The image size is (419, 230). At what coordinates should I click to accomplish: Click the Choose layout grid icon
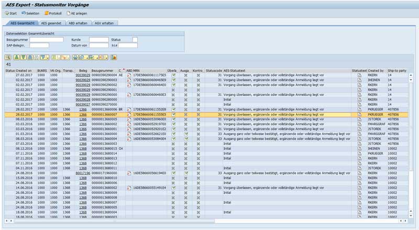(x=102, y=58)
